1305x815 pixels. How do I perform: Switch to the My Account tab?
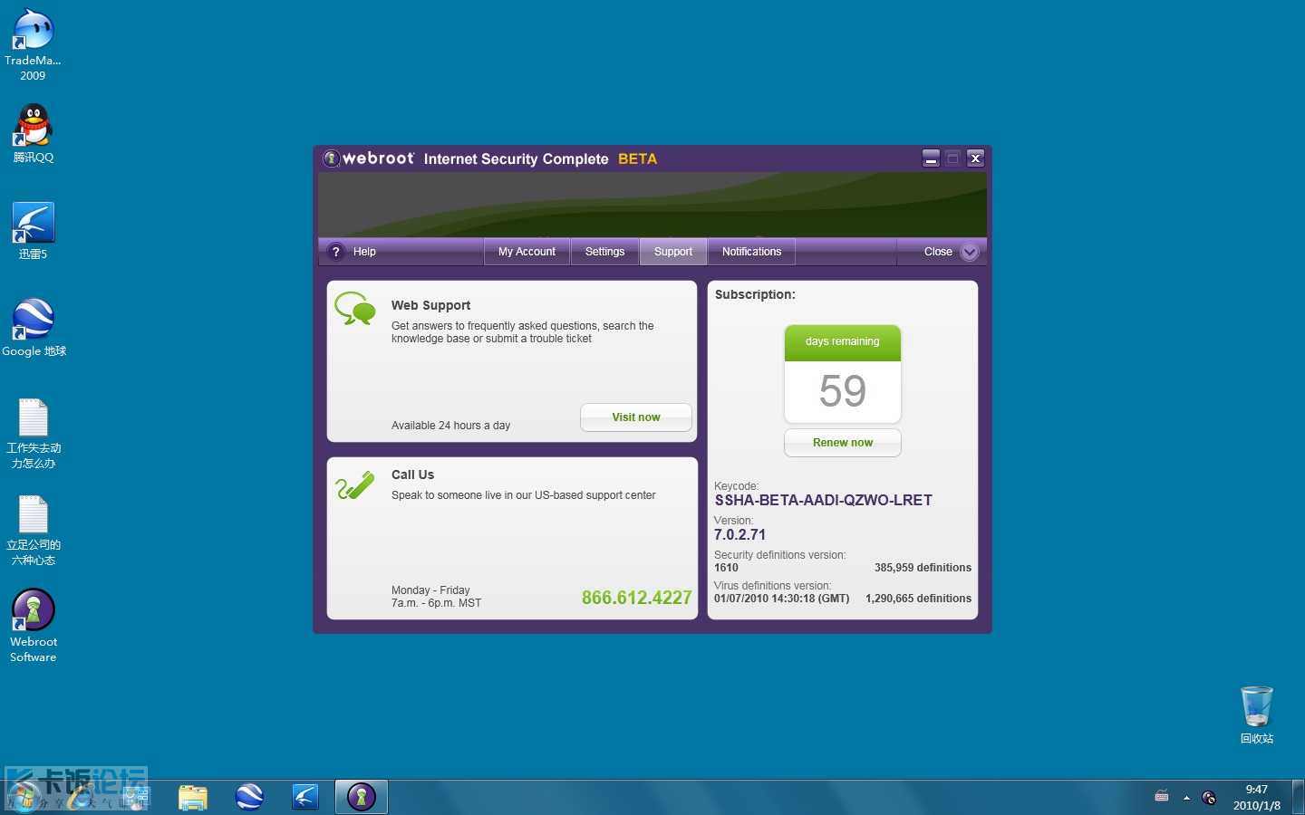[x=527, y=252]
